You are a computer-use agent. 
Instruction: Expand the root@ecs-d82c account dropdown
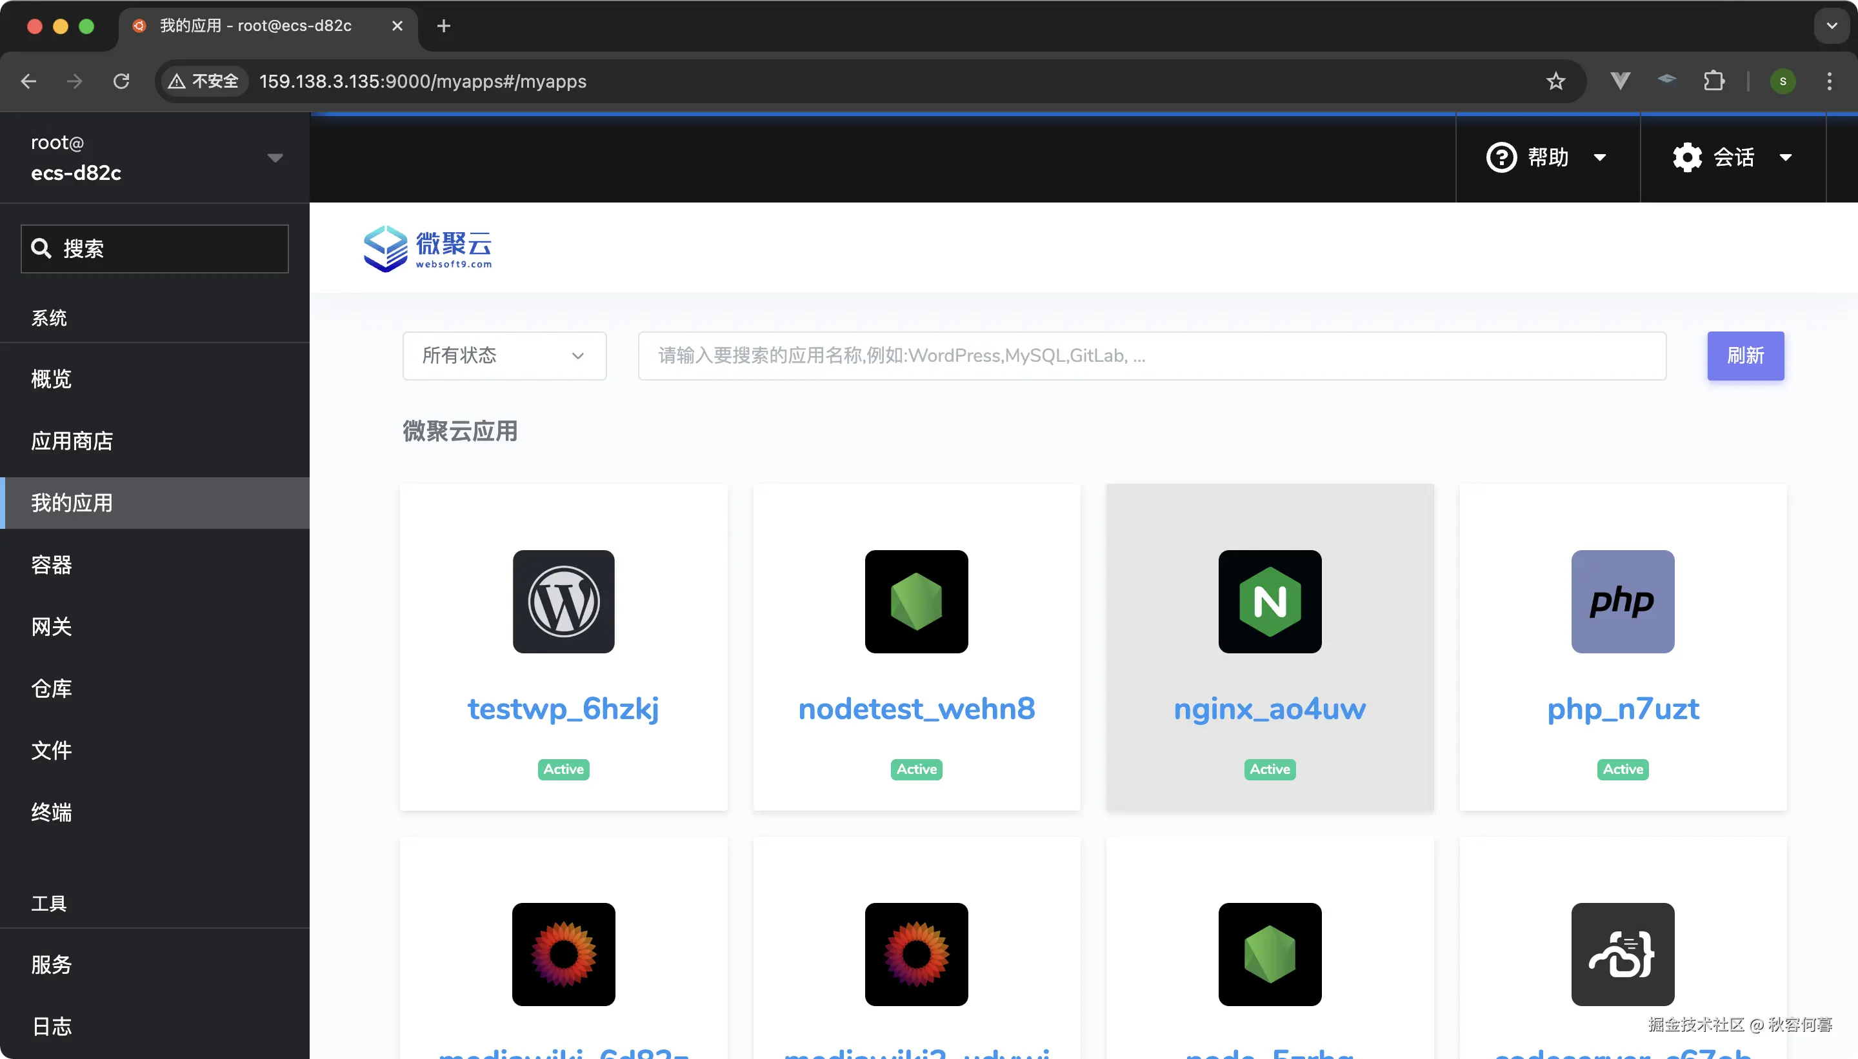[275, 157]
